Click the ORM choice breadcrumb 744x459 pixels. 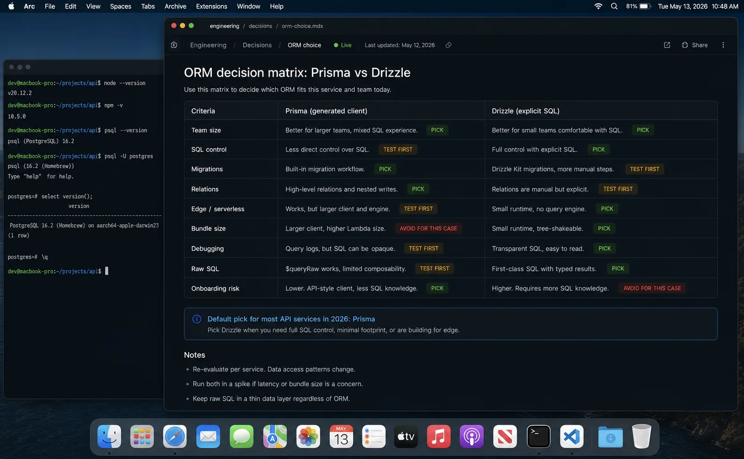(x=304, y=45)
